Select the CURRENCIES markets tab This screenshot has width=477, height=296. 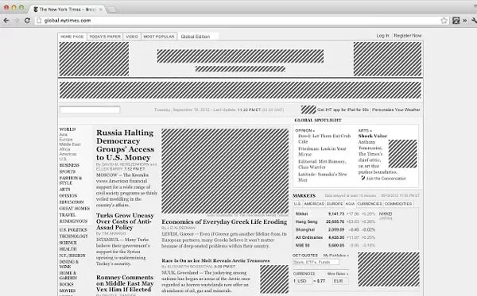click(370, 204)
